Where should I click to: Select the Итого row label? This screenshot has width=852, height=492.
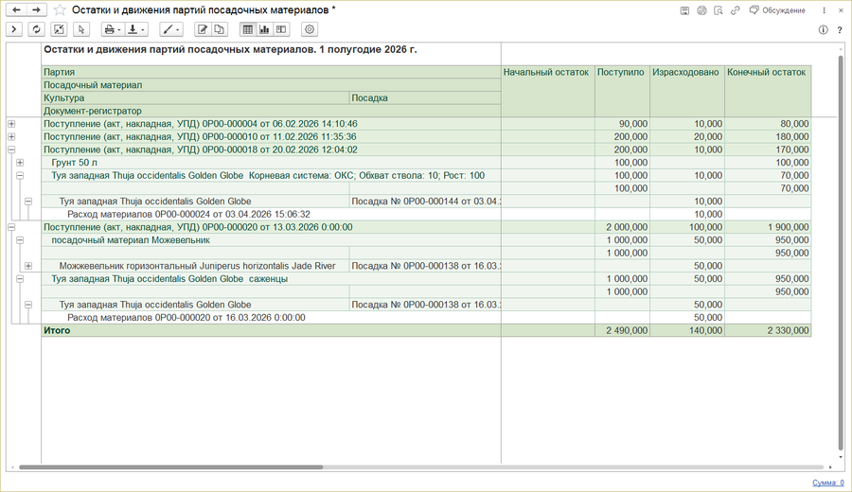click(x=57, y=331)
